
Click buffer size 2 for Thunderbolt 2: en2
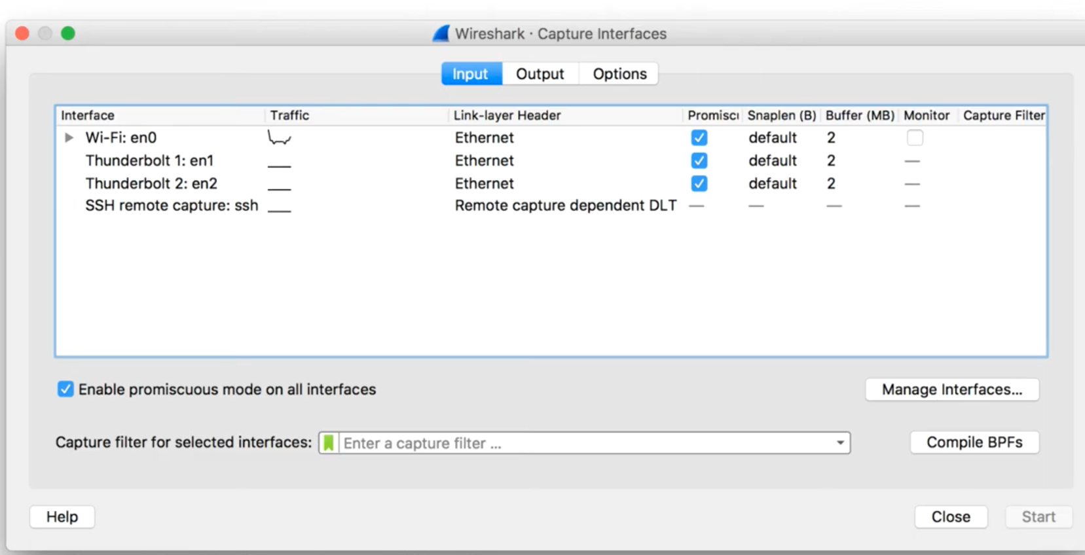click(831, 183)
